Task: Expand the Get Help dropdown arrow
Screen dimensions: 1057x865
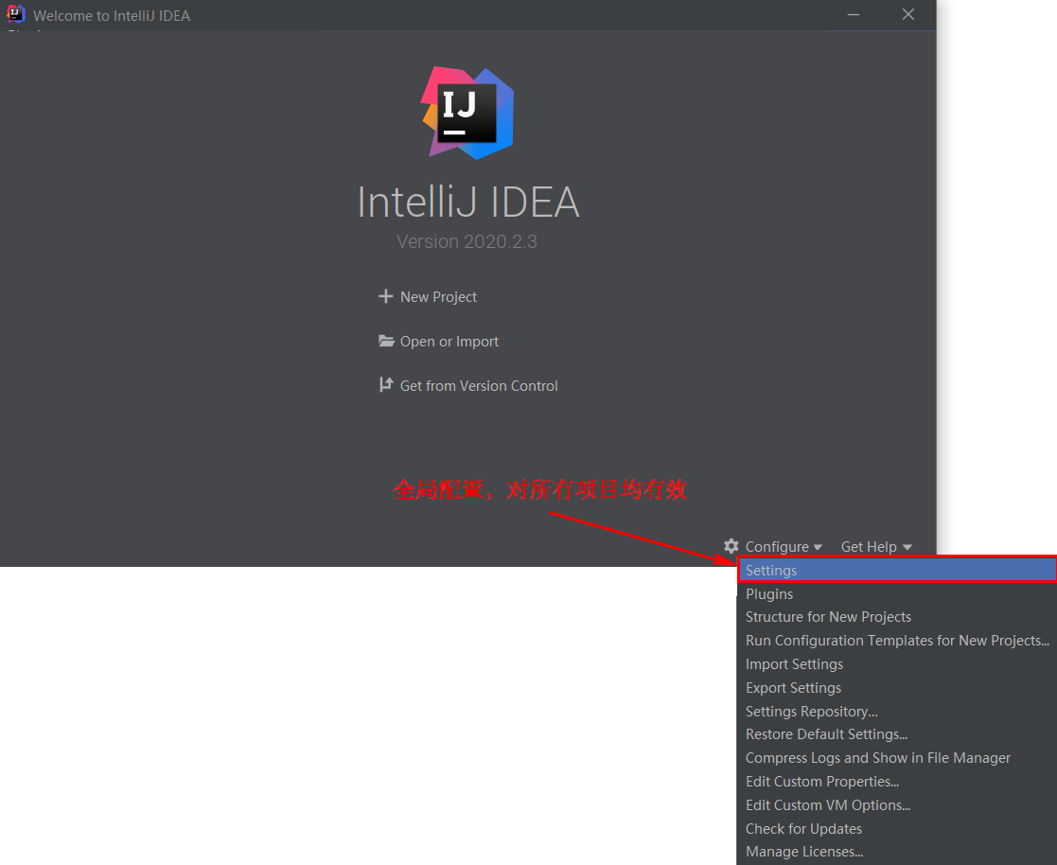Action: coord(907,547)
